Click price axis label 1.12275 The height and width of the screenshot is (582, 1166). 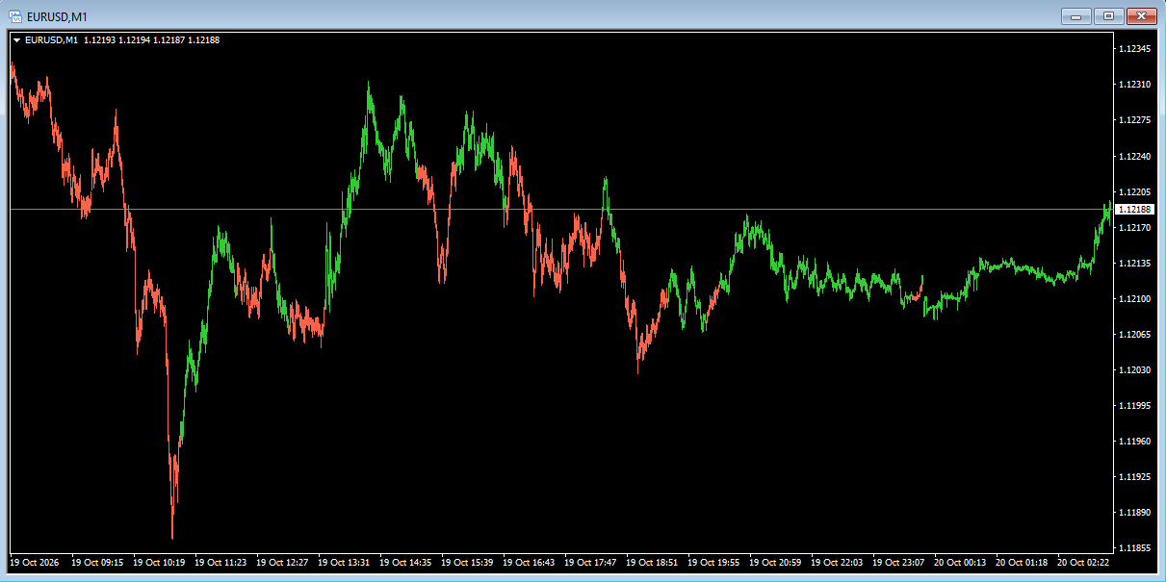(1134, 120)
